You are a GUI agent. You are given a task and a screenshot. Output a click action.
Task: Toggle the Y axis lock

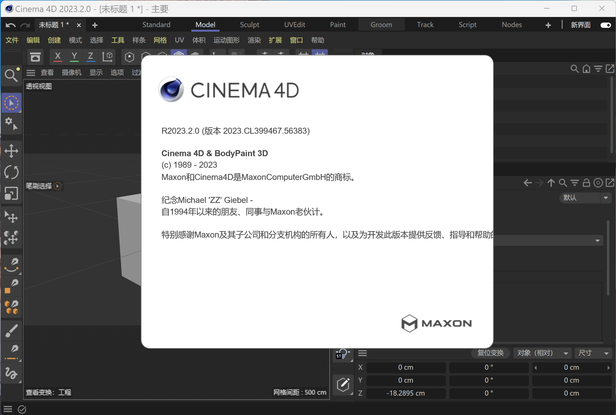pos(74,57)
